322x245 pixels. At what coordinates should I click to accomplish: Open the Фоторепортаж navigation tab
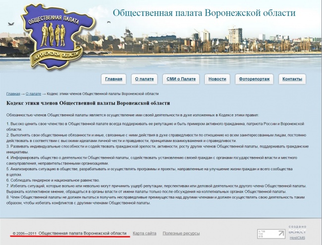coord(254,79)
